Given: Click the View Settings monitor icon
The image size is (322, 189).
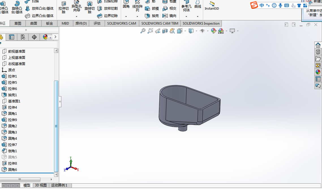Looking at the screenshot, I should [x=232, y=31].
